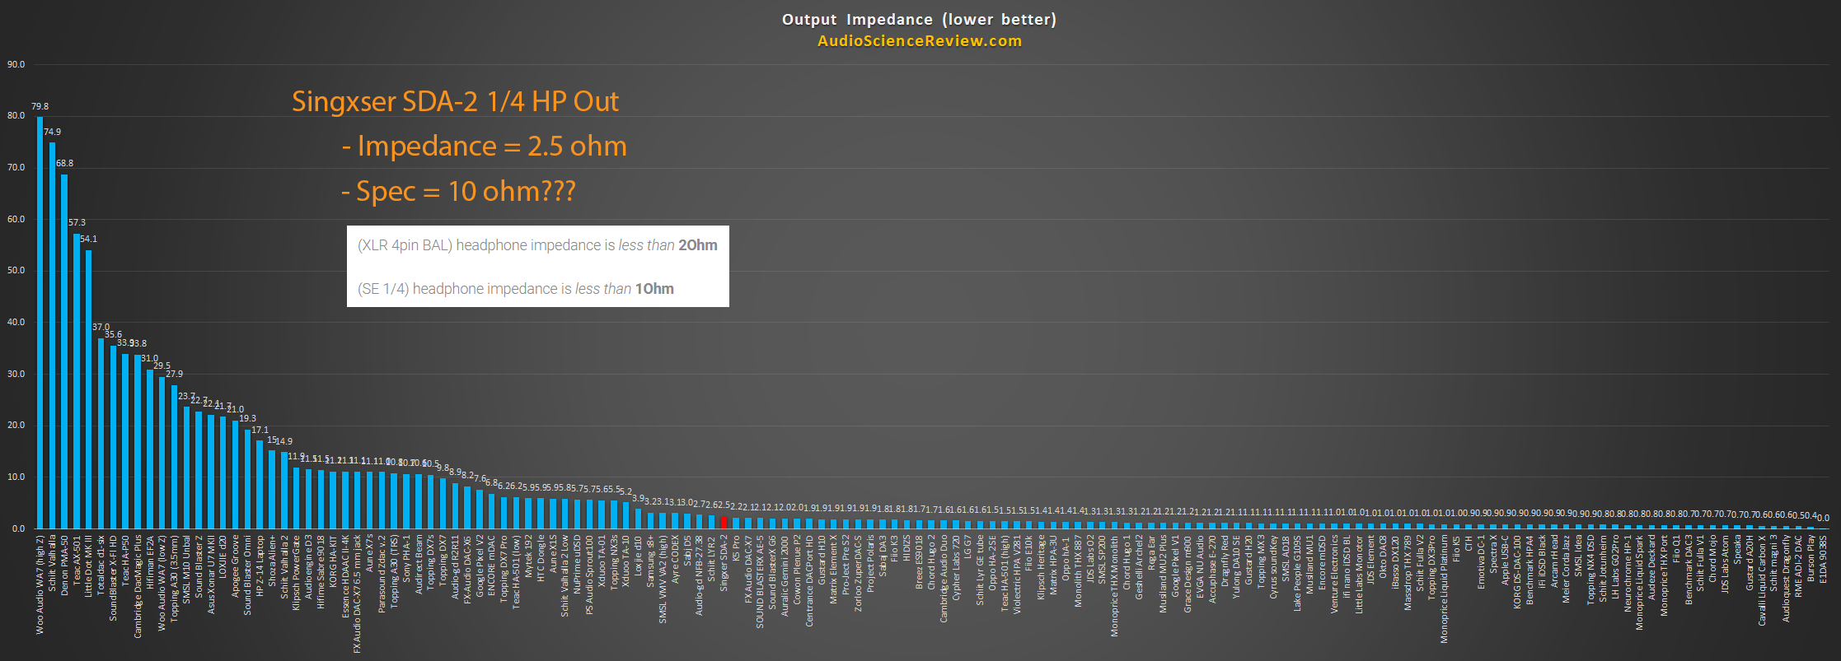Viewport: 1841px width, 661px height.
Task: Click the 'Parasound Zdac v.2' axis label
Action: pos(382,574)
